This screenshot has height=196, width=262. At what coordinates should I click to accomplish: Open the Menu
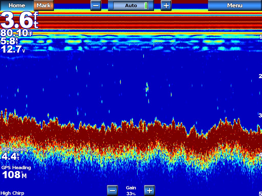pos(235,5)
